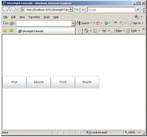
Task: Click Sign In on the Google toolbar
Action: [x=134, y=23]
